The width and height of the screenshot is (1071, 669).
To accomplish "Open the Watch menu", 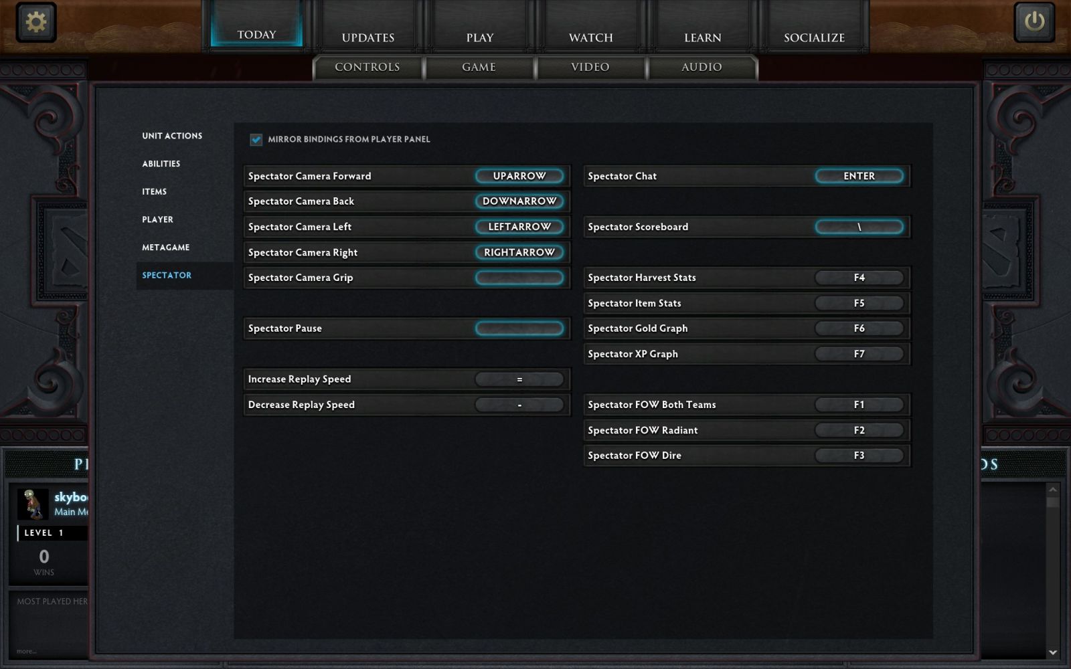I will click(590, 37).
